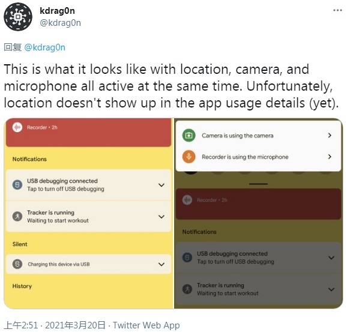Click the Twitter Web App source link
Image resolution: width=347 pixels, height=332 pixels.
coord(146,325)
